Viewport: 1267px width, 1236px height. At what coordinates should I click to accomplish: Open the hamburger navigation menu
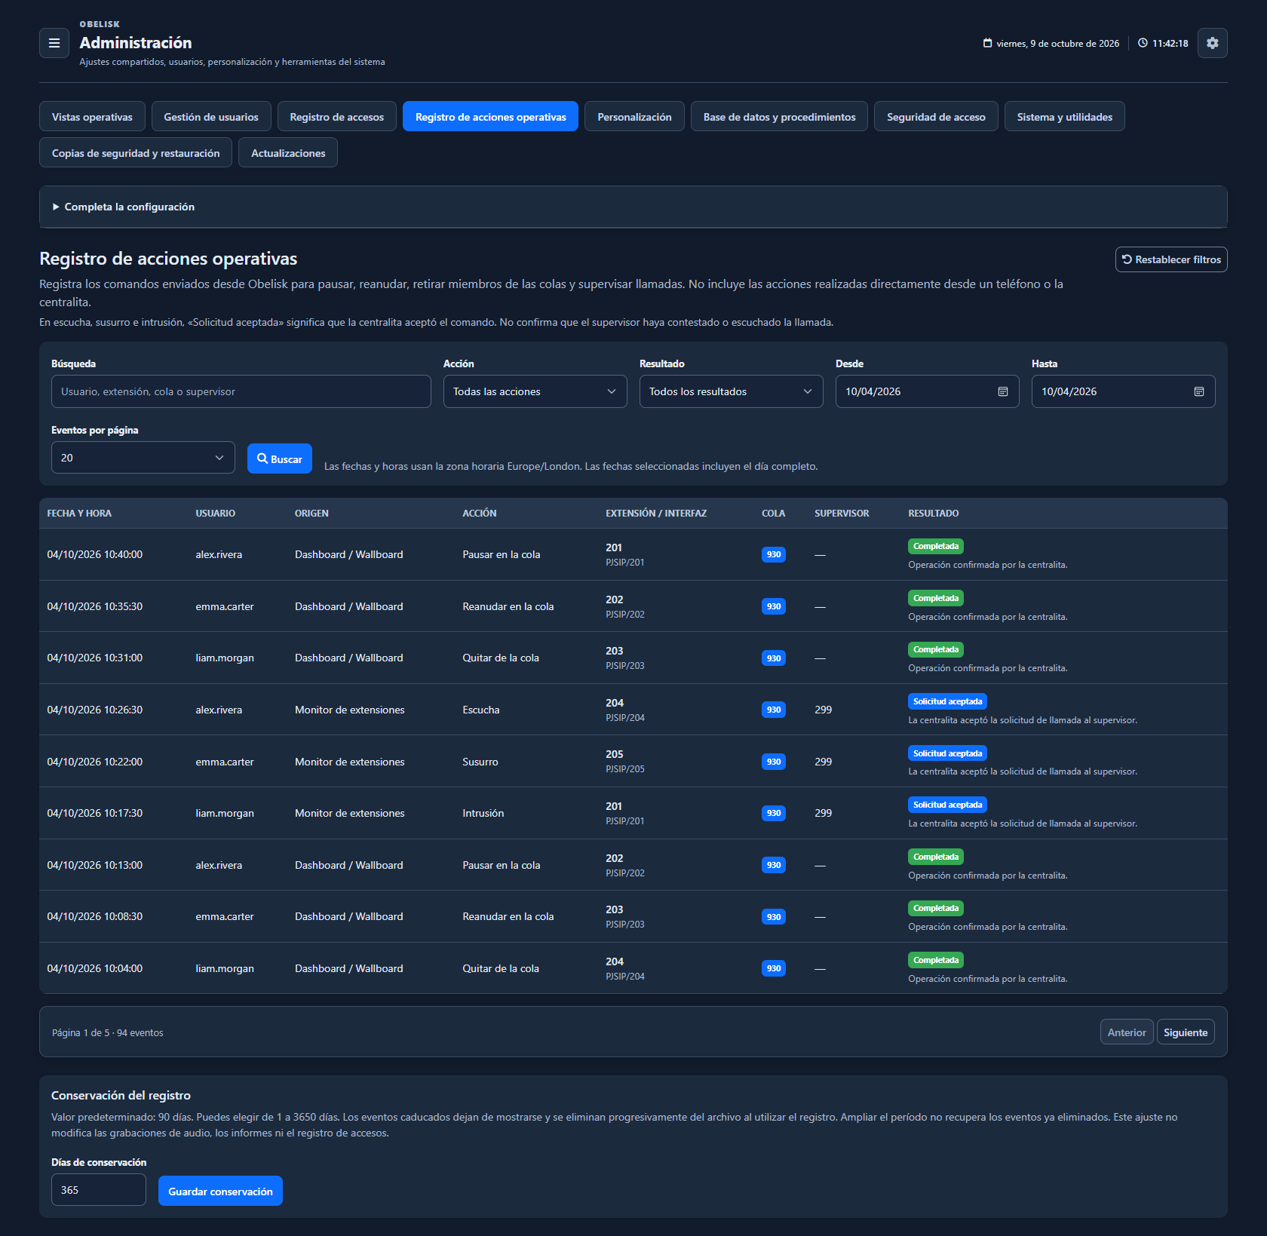click(x=54, y=43)
